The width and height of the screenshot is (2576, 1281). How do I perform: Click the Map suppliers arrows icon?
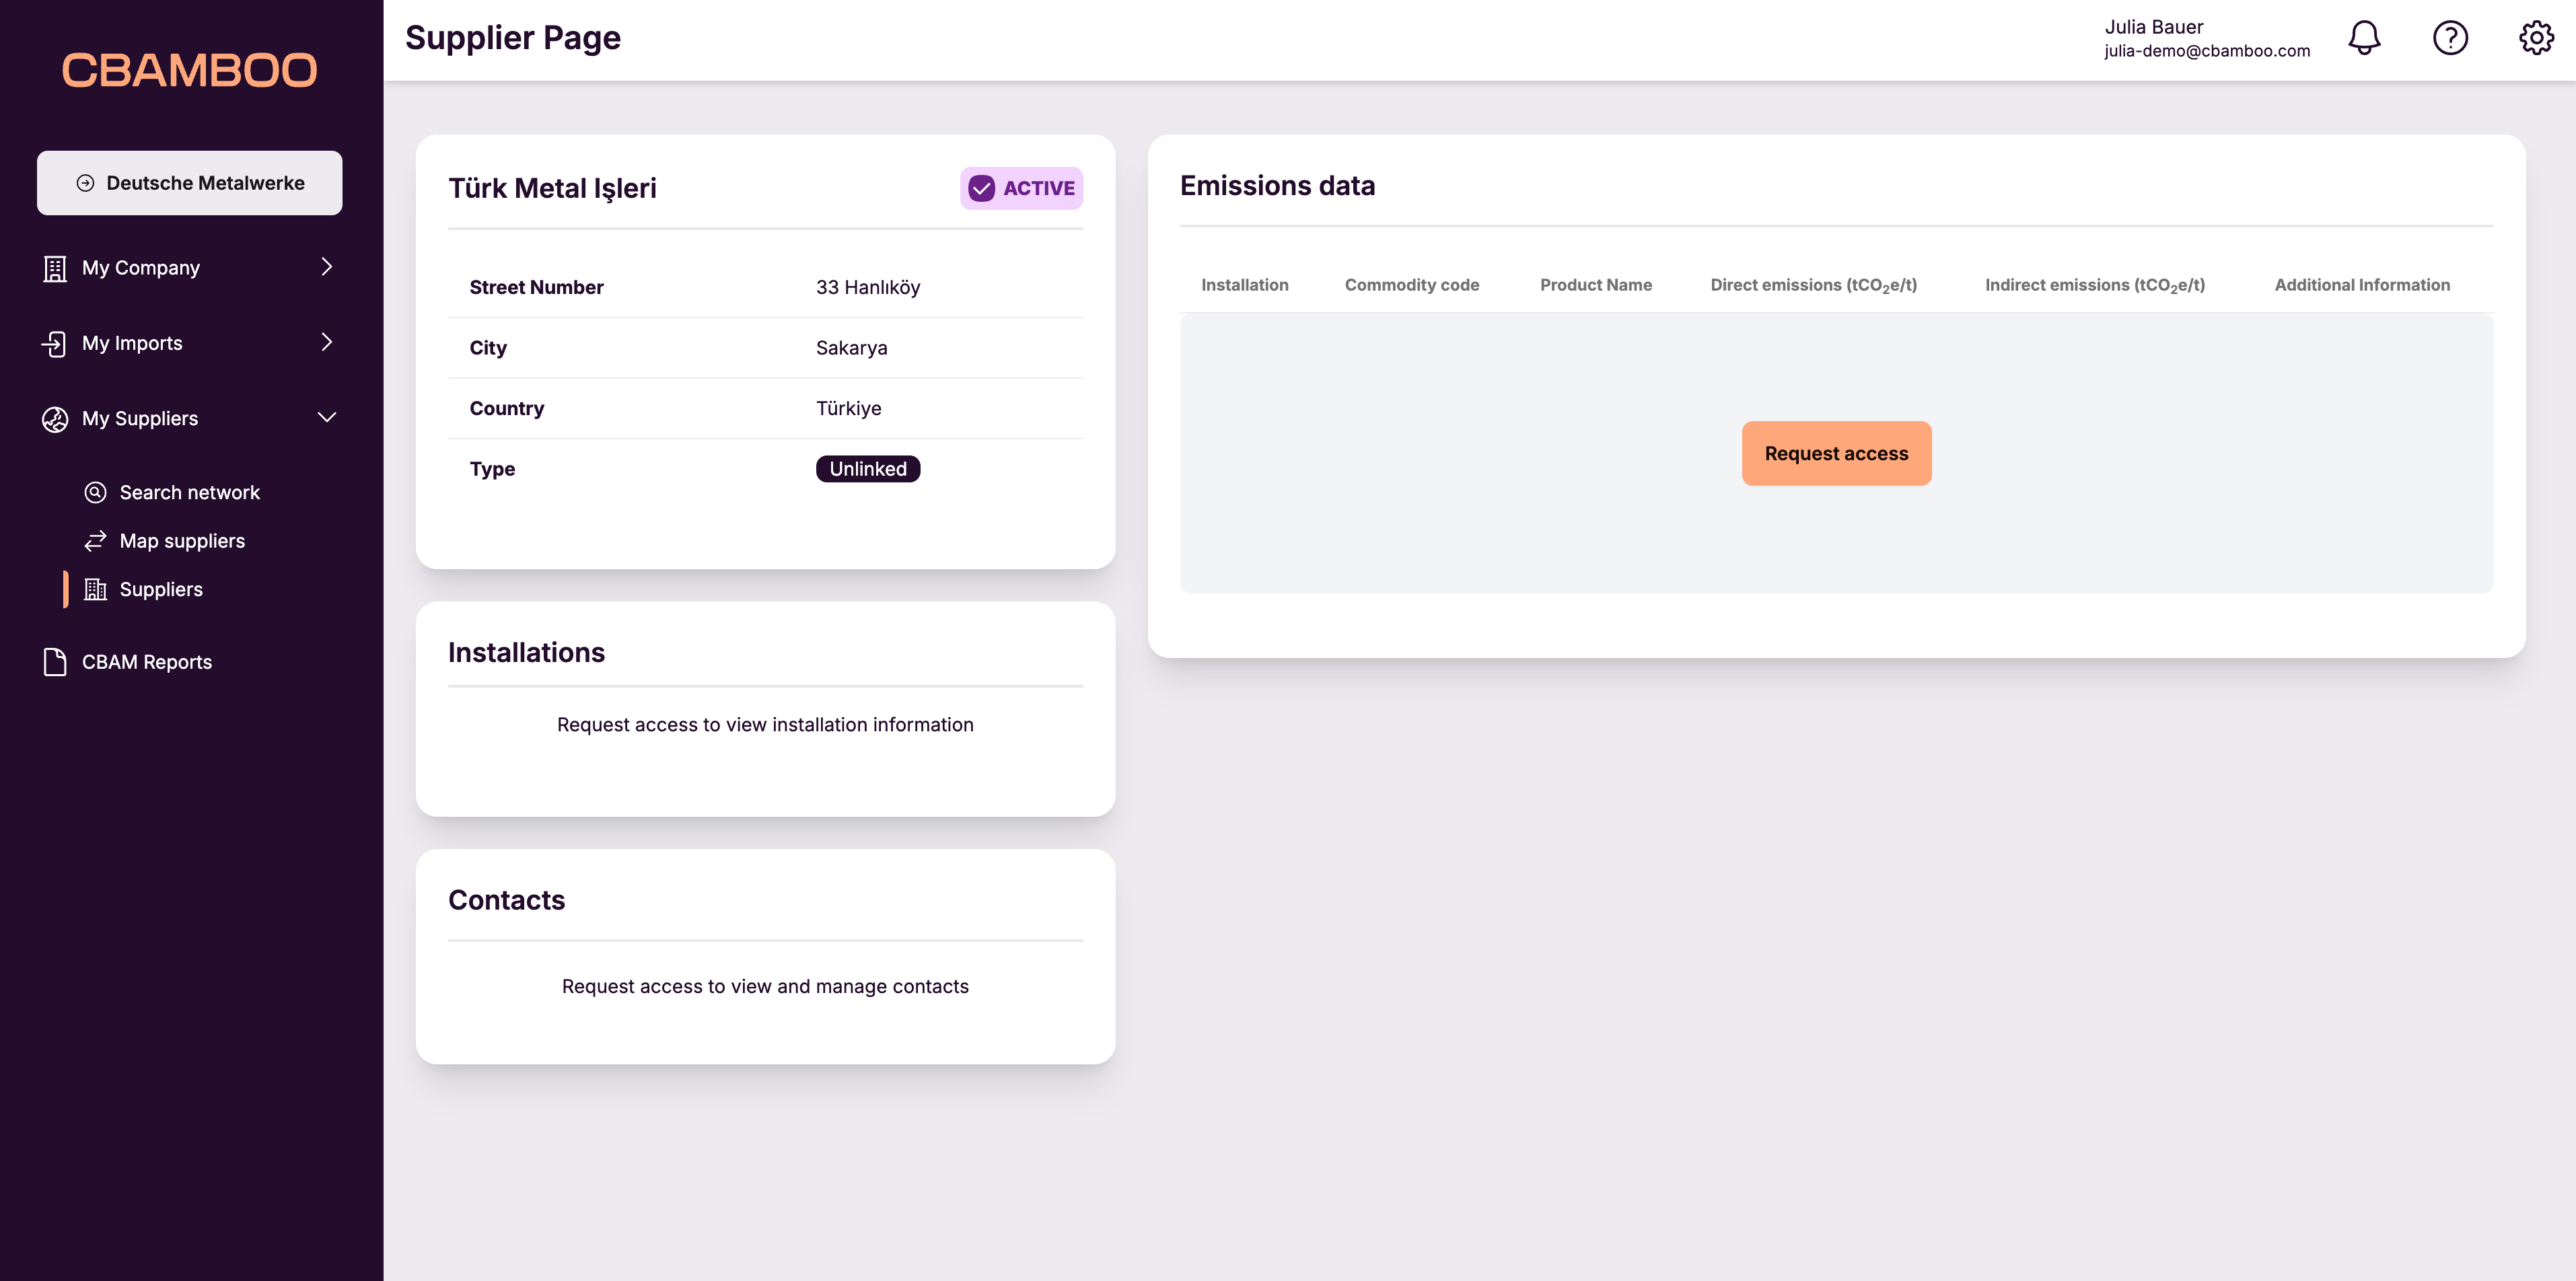point(95,540)
